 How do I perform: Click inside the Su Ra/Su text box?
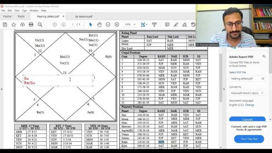pos(58,80)
